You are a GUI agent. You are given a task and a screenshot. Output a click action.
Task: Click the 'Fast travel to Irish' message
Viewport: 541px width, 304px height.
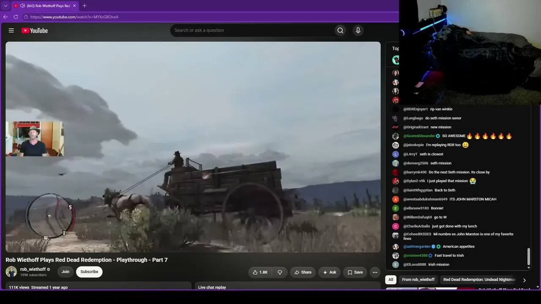[x=449, y=255]
